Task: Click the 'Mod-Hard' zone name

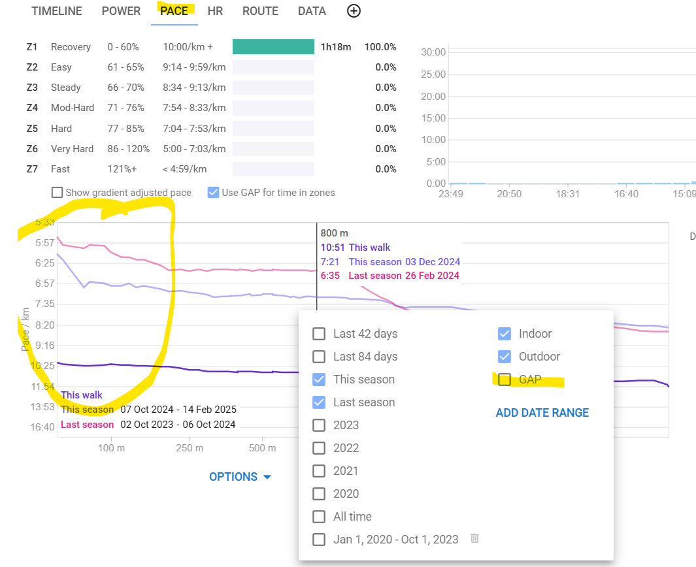Action: [73, 108]
